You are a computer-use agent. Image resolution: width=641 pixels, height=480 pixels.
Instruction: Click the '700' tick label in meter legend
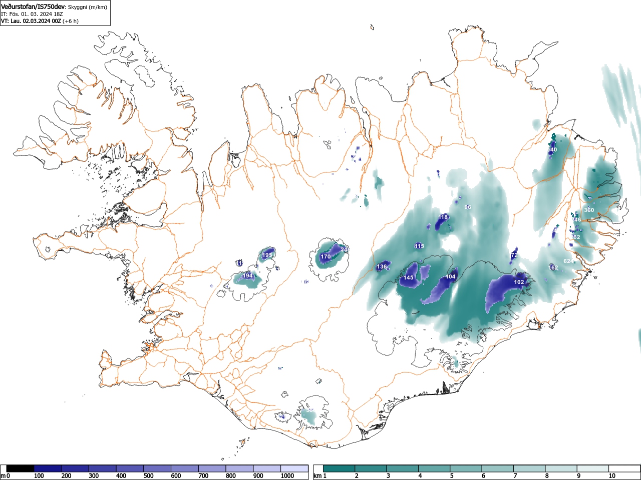[x=203, y=476]
